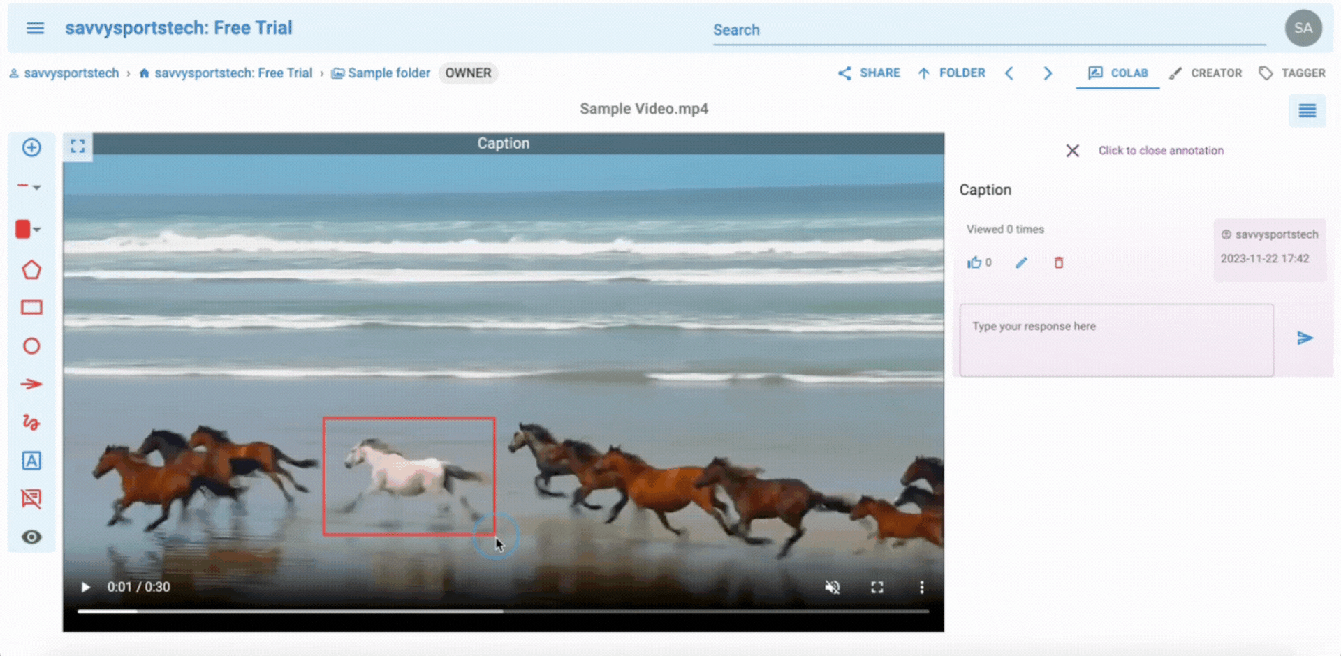
Task: Click the 2023-11-22 17:42 timestamp
Action: point(1265,259)
